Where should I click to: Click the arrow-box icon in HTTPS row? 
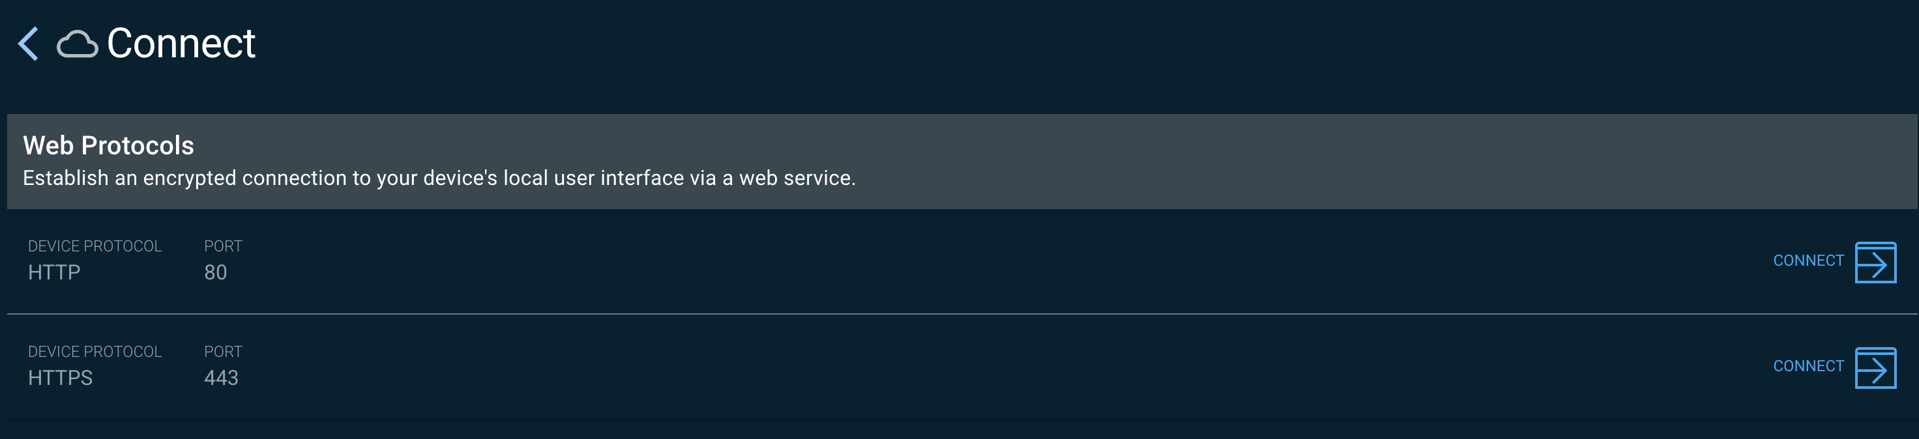1875,368
